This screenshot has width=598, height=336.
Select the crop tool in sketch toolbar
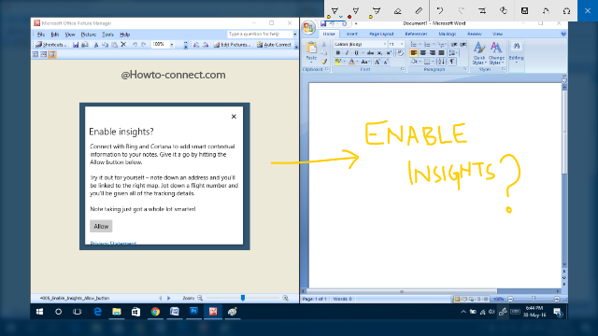click(482, 11)
